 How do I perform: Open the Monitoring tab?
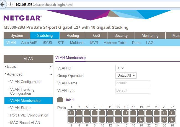[x=150, y=35]
